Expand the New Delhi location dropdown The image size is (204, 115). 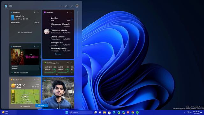coord(21,80)
